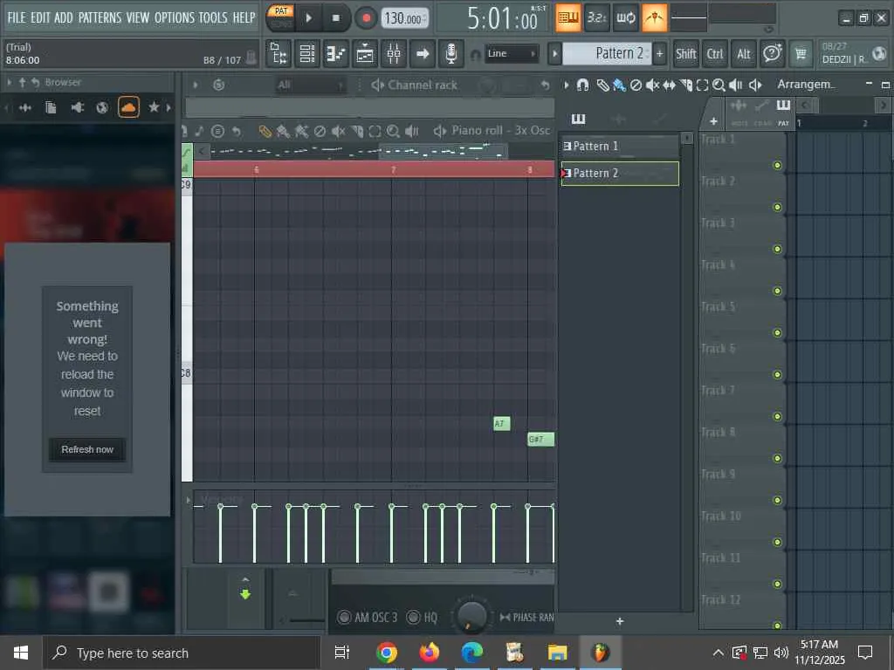
Task: Mute Track 1 with its green light
Action: pos(777,165)
